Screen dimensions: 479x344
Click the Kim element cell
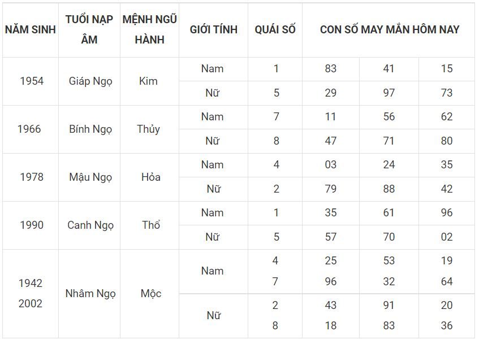coord(148,81)
